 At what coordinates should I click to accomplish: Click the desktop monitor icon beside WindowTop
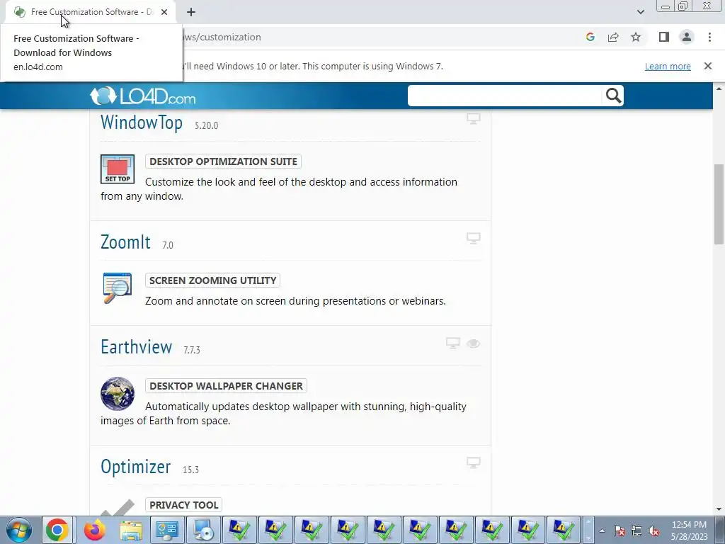click(473, 119)
